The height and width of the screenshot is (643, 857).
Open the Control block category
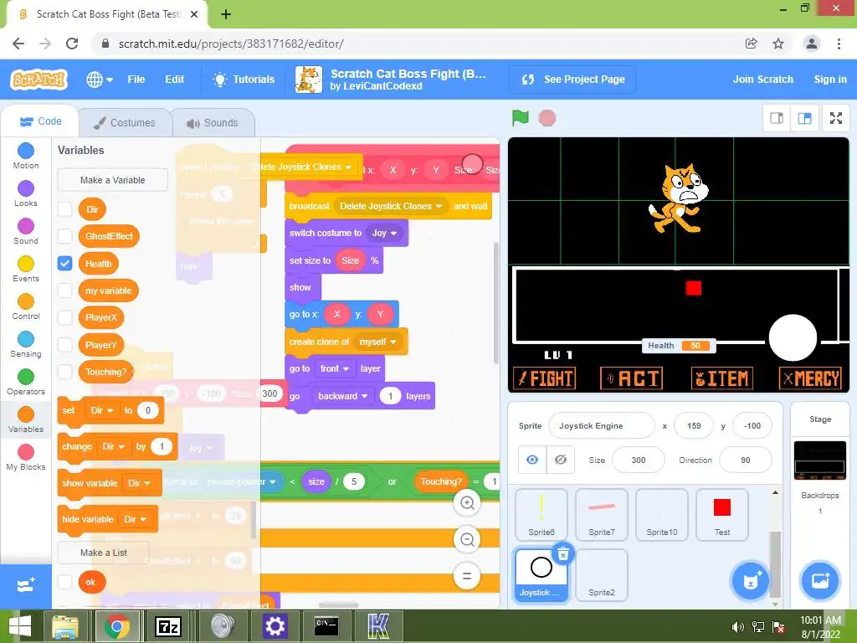[x=26, y=307]
